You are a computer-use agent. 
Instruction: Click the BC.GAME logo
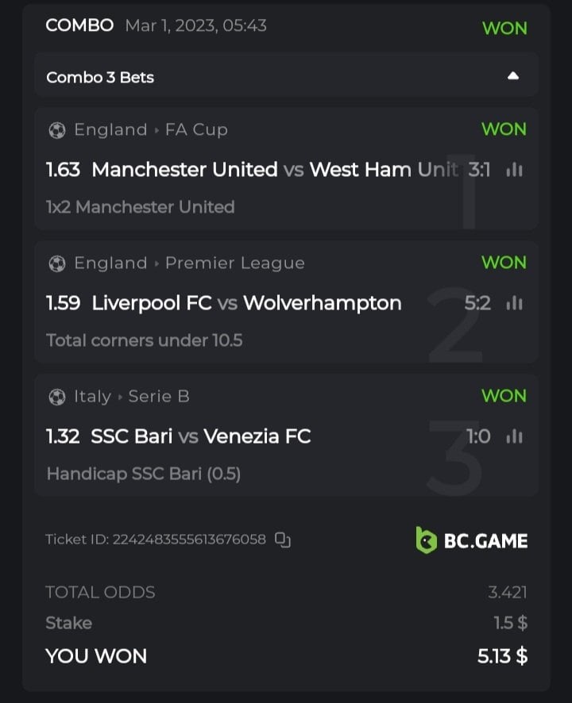pos(472,540)
